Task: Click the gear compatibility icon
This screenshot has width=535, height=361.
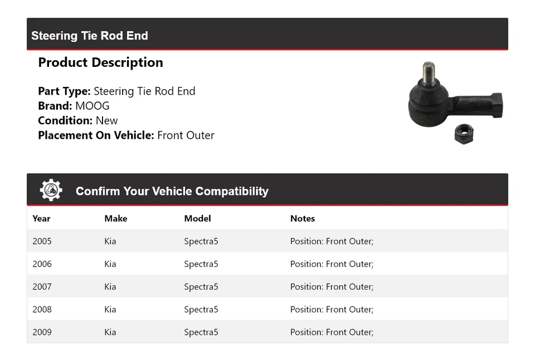Action: click(x=51, y=191)
